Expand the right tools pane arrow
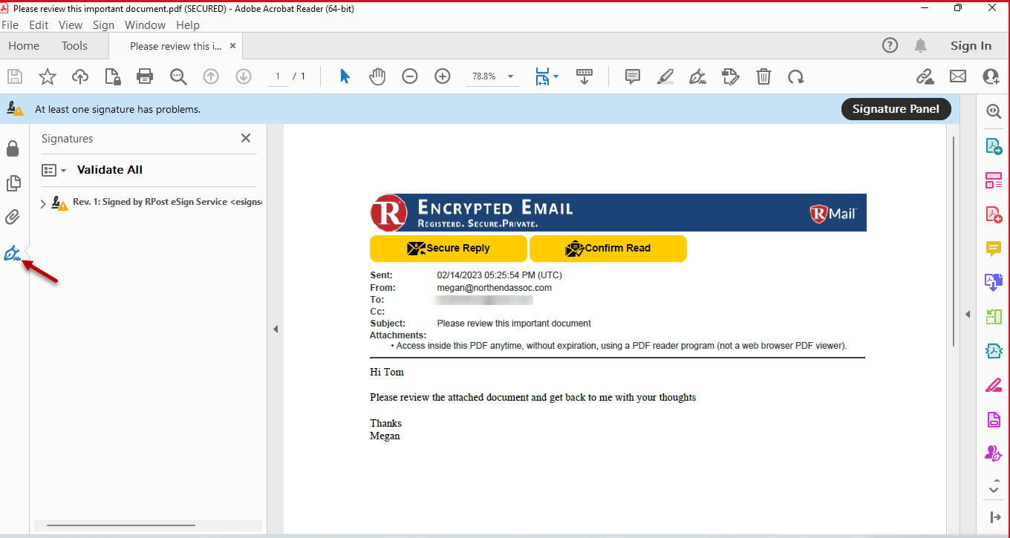 pos(968,315)
